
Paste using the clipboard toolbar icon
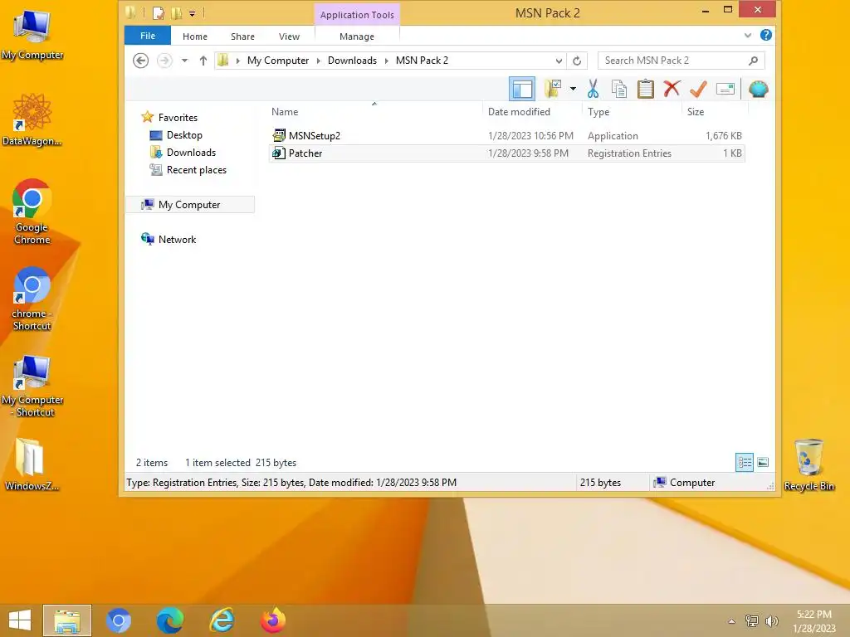click(x=645, y=89)
